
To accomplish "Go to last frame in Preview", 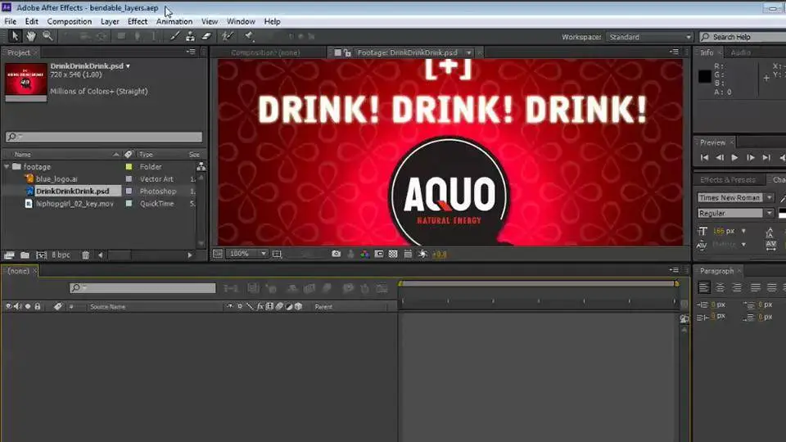I will (x=766, y=157).
